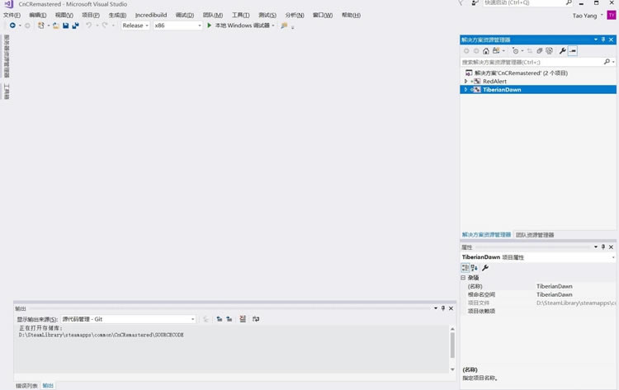Viewport: 619px width, 390px height.
Task: Click Solutions and Folders view switch icon
Action: tap(496, 51)
